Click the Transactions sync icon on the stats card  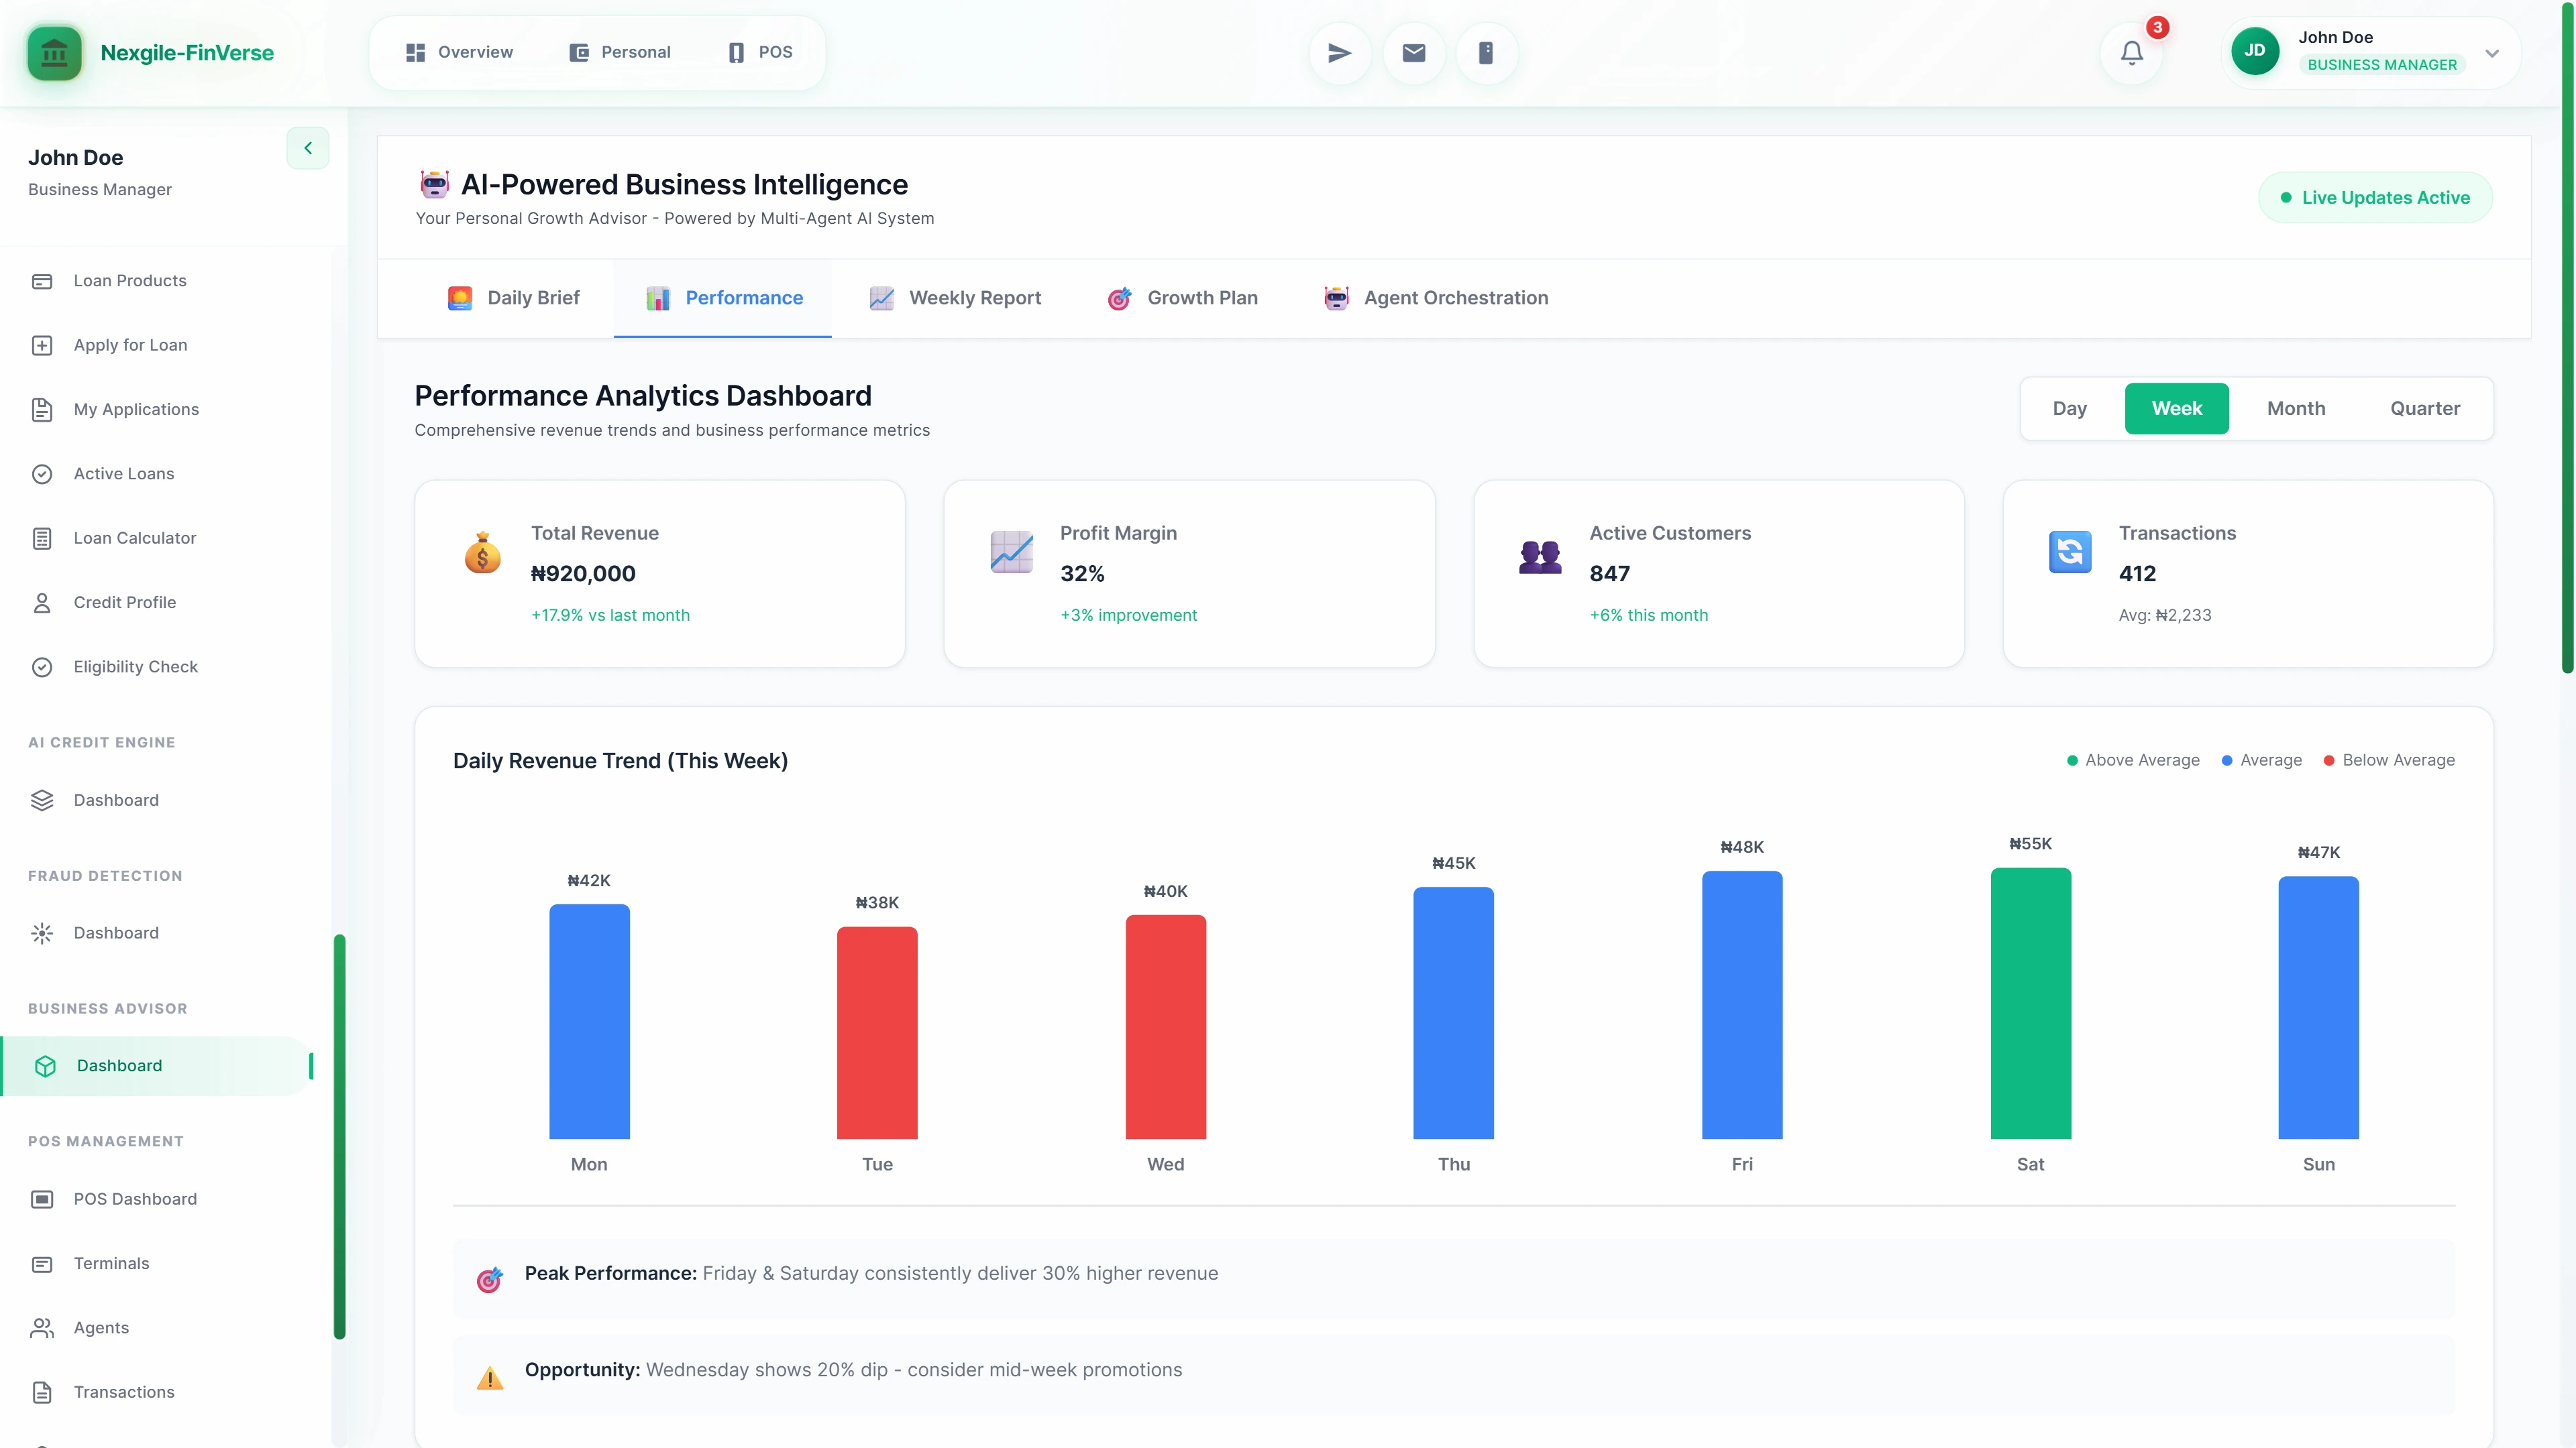point(2070,552)
